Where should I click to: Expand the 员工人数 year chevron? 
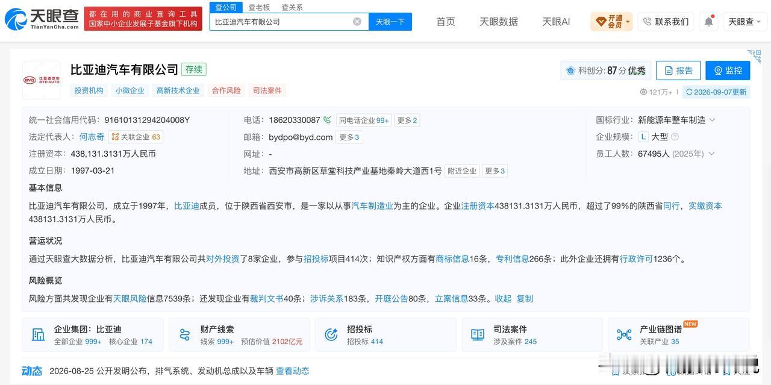(x=711, y=154)
